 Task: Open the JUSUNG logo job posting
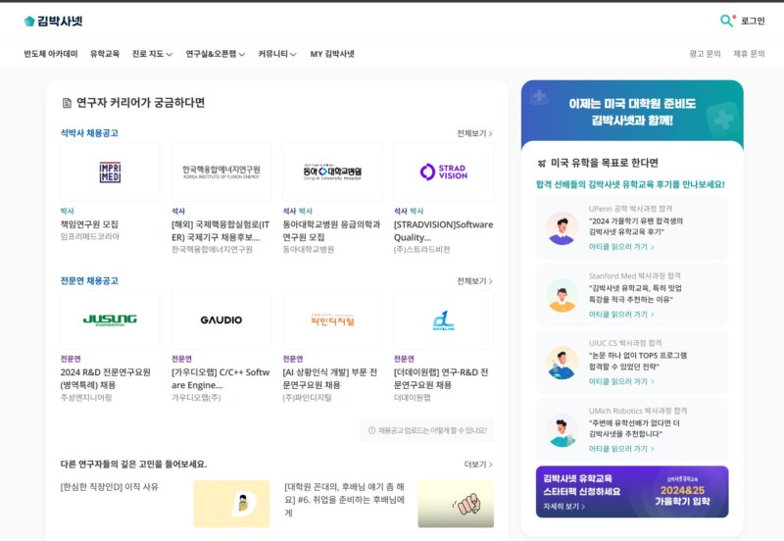110,320
